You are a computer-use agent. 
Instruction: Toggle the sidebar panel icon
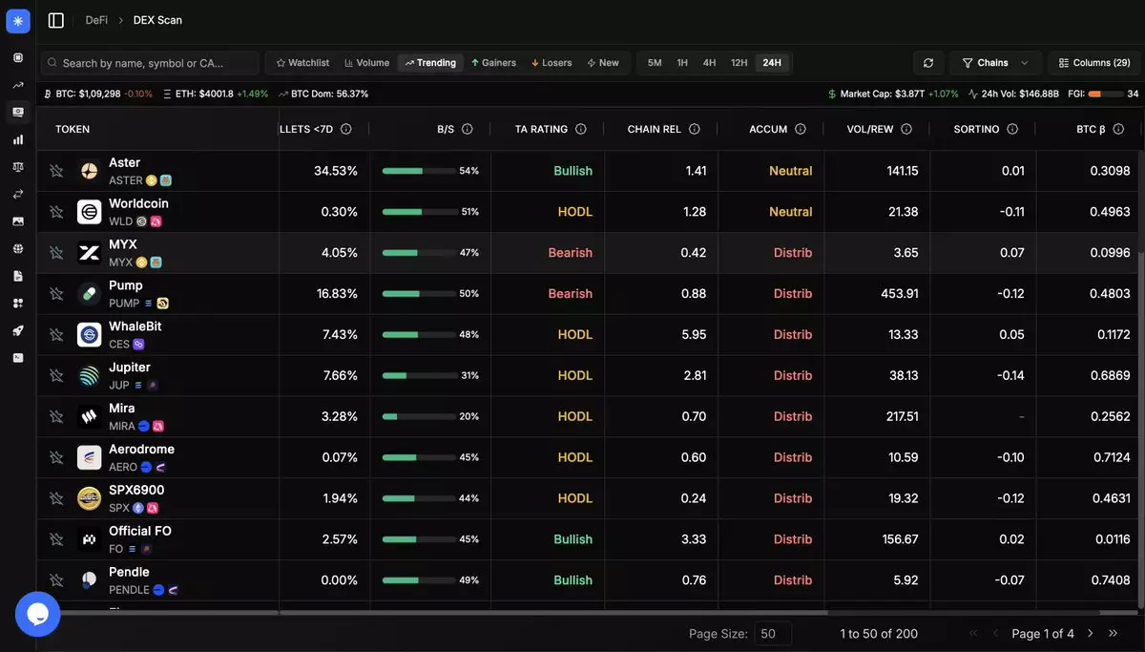56,20
